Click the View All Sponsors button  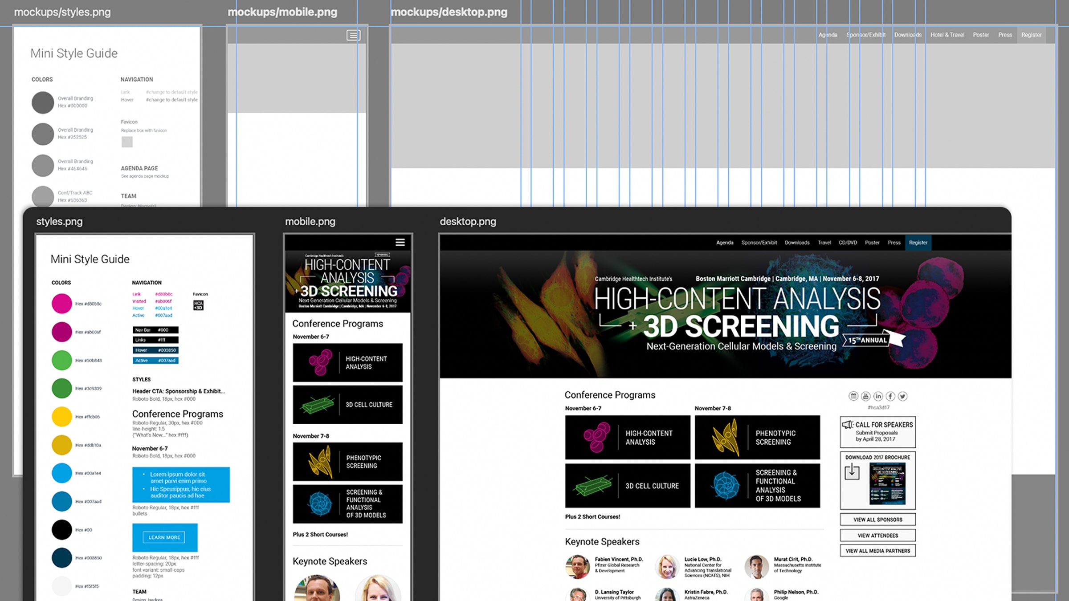tap(877, 520)
